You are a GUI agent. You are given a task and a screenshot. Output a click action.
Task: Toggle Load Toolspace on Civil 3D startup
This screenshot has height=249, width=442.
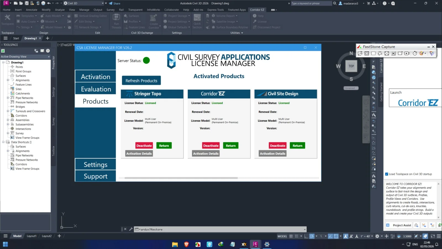tap(387, 174)
